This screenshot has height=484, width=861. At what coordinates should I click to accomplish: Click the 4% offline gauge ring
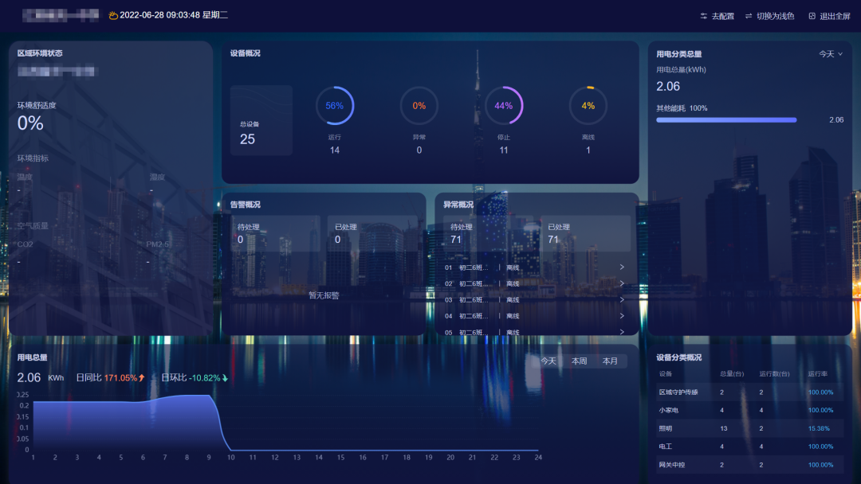point(588,106)
